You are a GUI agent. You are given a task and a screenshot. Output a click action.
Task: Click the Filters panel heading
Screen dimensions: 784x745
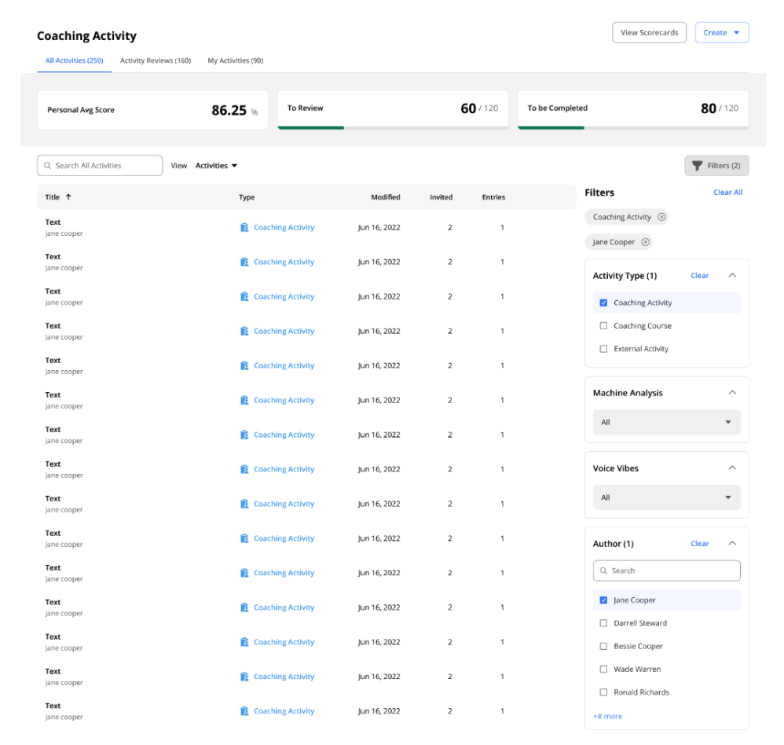[599, 192]
